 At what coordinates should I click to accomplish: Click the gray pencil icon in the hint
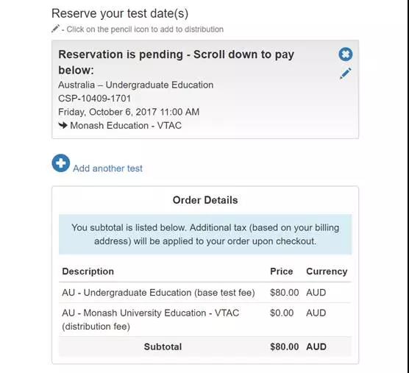tap(55, 29)
